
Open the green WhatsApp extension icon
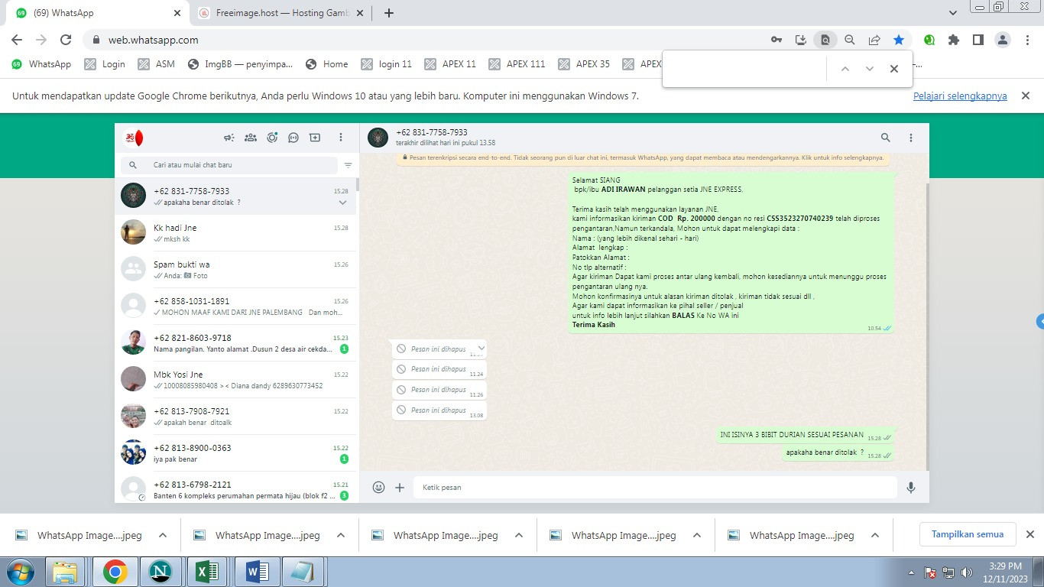[x=929, y=40]
